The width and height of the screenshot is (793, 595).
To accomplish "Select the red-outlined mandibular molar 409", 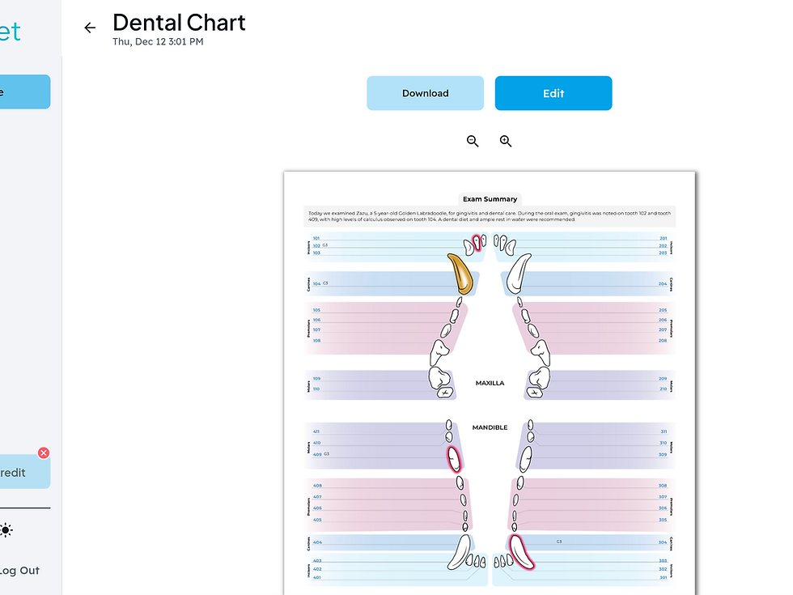I will coord(456,459).
